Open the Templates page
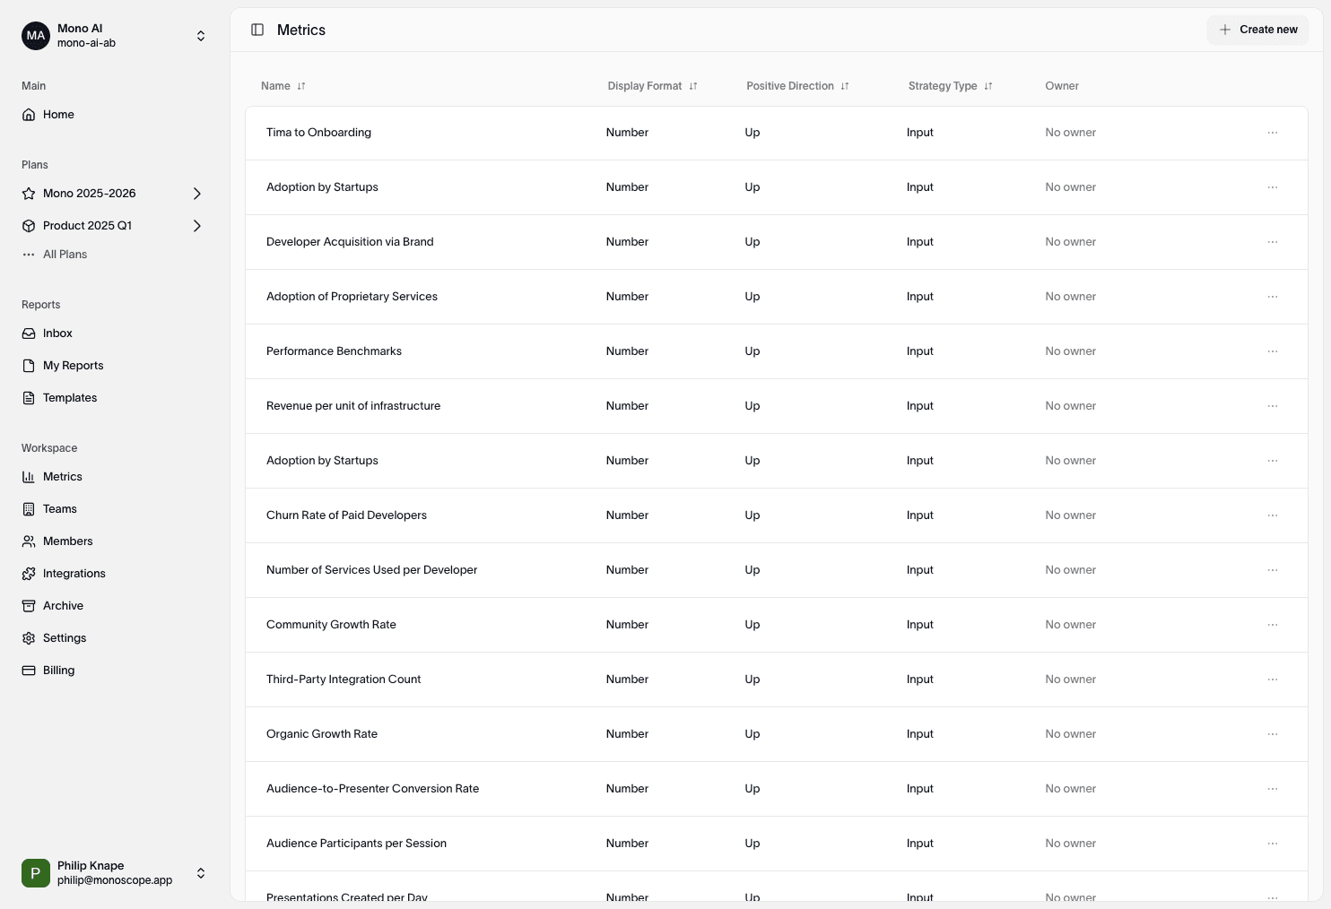Image resolution: width=1331 pixels, height=909 pixels. click(70, 398)
